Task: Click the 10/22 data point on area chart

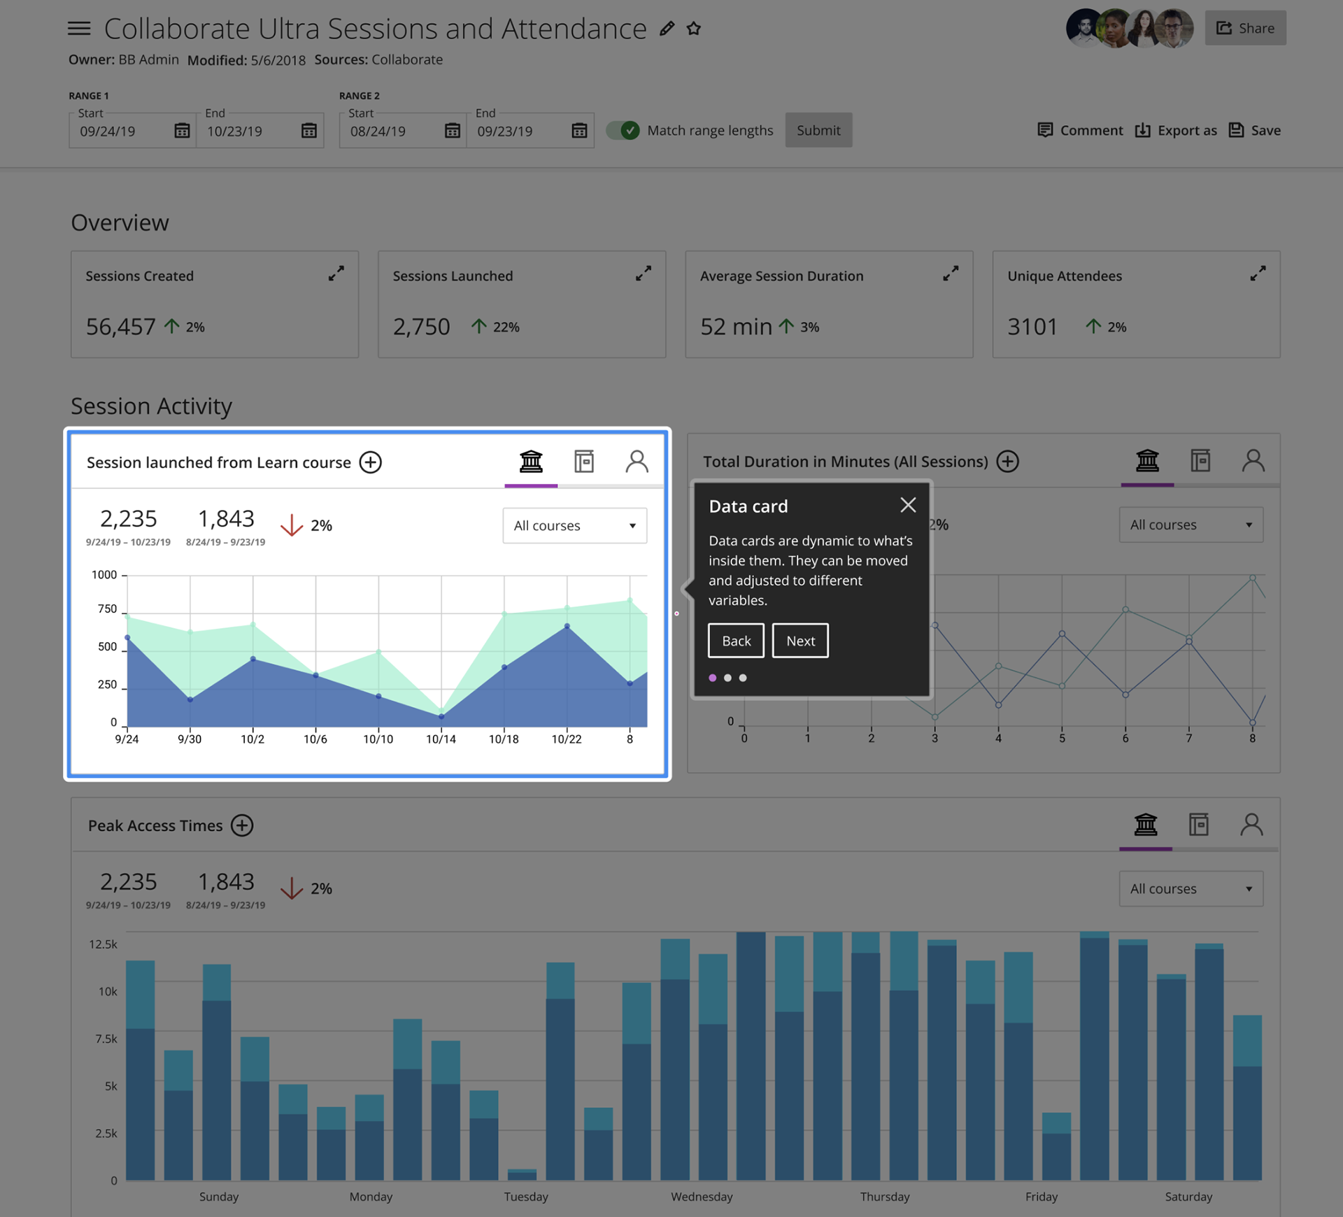Action: click(x=567, y=626)
